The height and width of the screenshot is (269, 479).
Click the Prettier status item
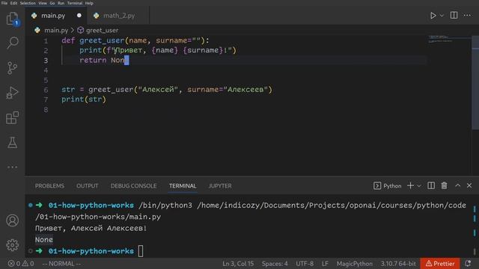(440, 264)
